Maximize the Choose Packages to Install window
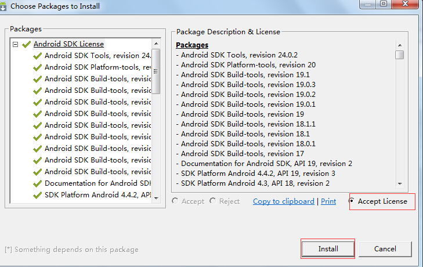 click(x=384, y=4)
